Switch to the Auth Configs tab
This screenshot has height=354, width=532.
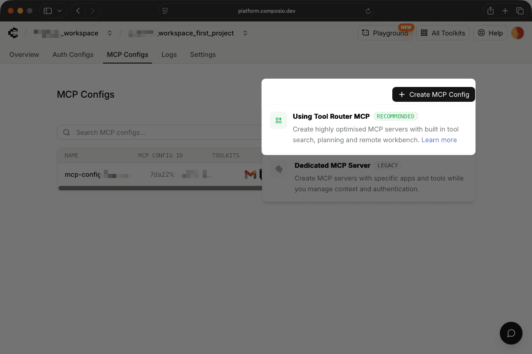(x=73, y=54)
